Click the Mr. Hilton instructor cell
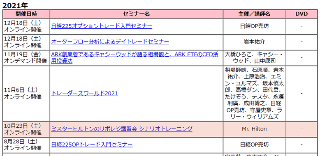Viewport: 320px width, 156px height. click(254, 129)
